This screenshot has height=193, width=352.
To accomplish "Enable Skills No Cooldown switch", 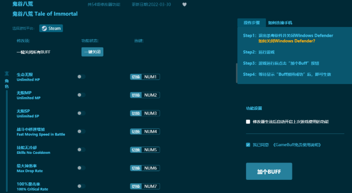I will click(x=82, y=150).
